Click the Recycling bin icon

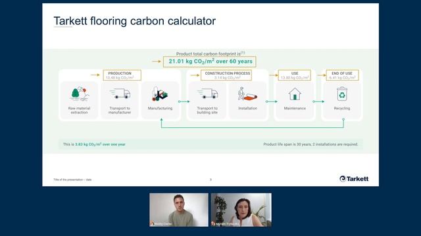tap(342, 94)
